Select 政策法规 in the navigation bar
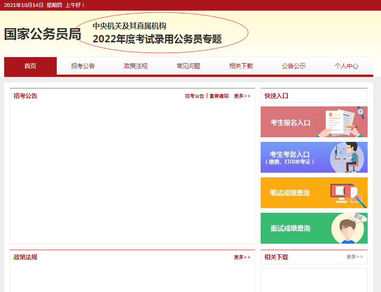 coord(136,66)
